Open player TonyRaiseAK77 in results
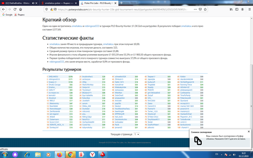253x158 pixels. (154, 119)
